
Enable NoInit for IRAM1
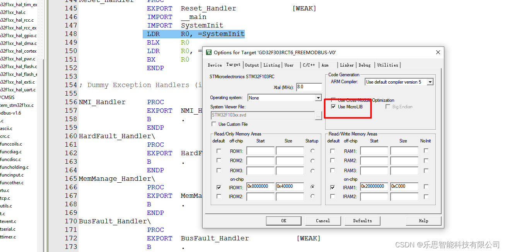426,187
